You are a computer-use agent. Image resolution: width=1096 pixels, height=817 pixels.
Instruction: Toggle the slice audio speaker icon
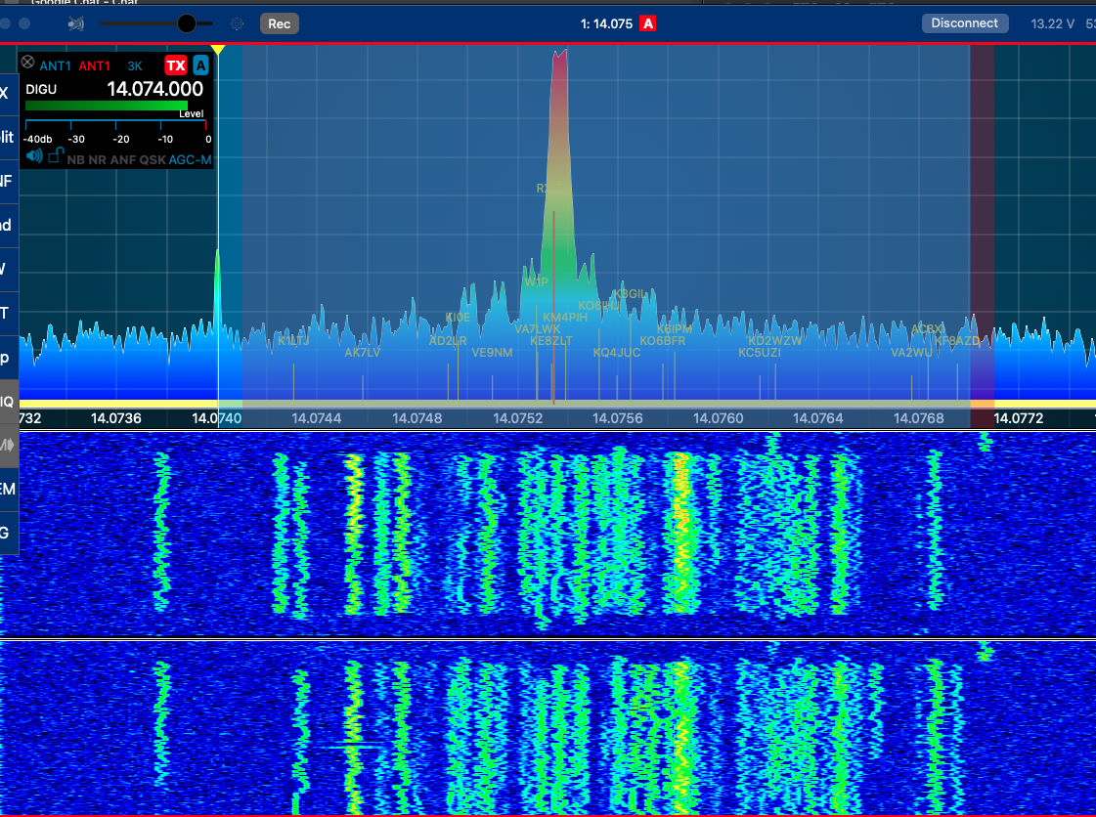click(33, 155)
